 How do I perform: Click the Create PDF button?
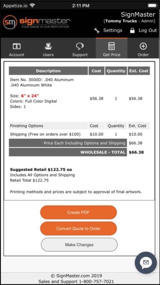(78, 212)
